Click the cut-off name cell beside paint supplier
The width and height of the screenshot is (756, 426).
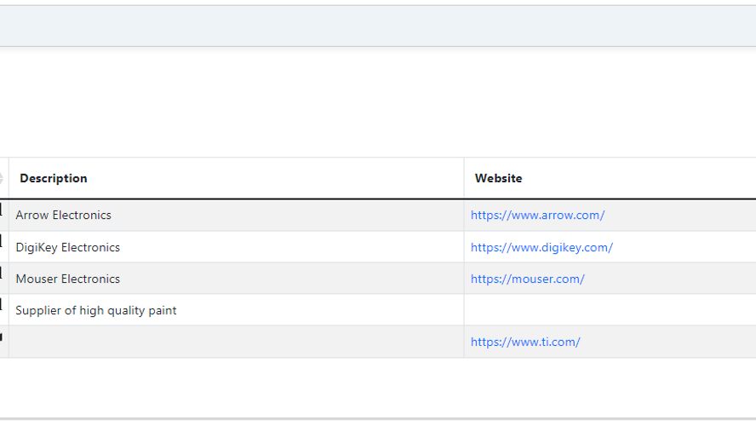pyautogui.click(x=4, y=310)
